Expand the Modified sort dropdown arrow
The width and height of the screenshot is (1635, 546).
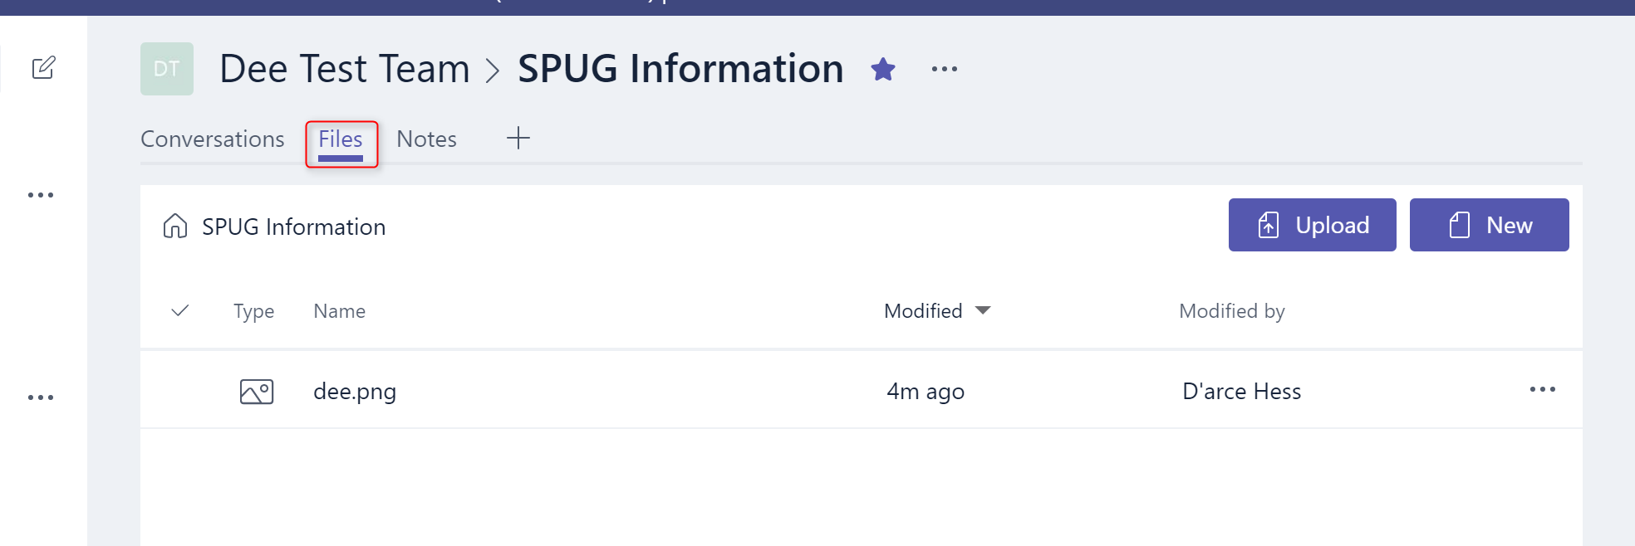[983, 310]
